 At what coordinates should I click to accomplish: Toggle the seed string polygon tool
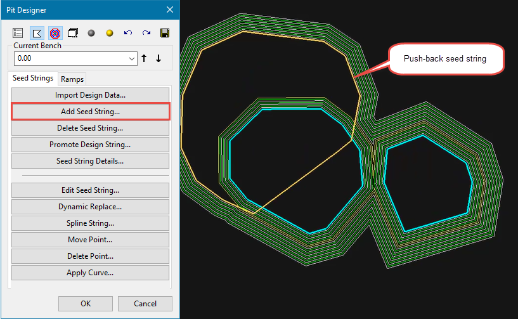(x=36, y=32)
